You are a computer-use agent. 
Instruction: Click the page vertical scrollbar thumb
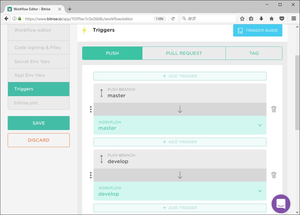pos(297,93)
